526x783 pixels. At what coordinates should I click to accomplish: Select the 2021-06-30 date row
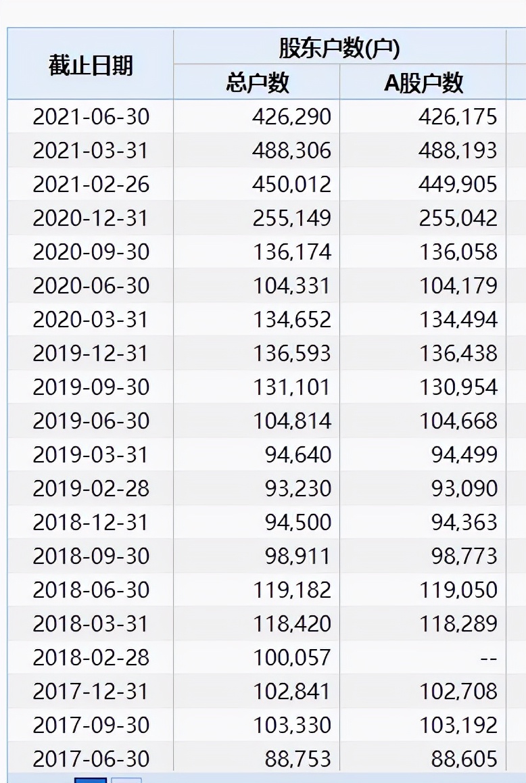[x=91, y=116]
